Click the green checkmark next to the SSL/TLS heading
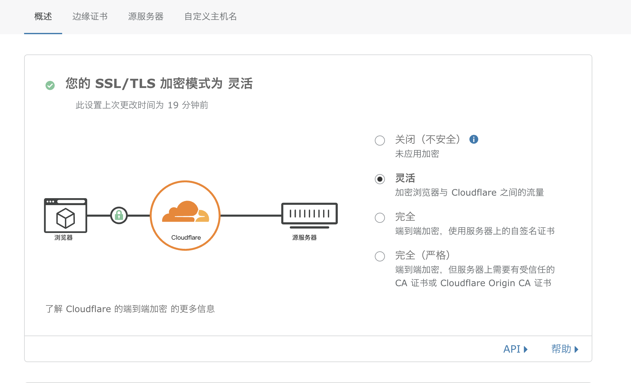The image size is (631, 383). point(50,85)
